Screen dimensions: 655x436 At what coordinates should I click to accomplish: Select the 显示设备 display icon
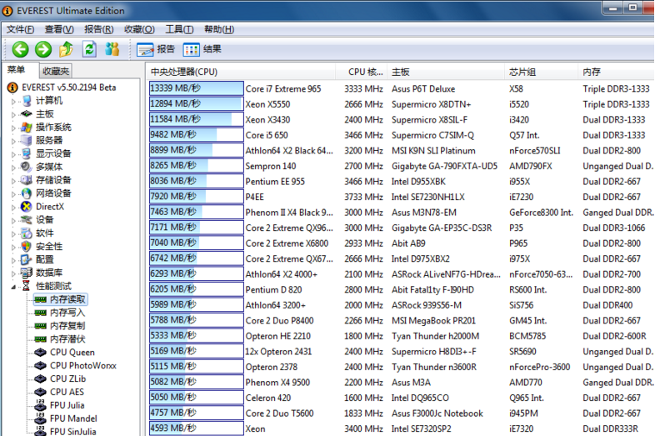[x=27, y=153]
